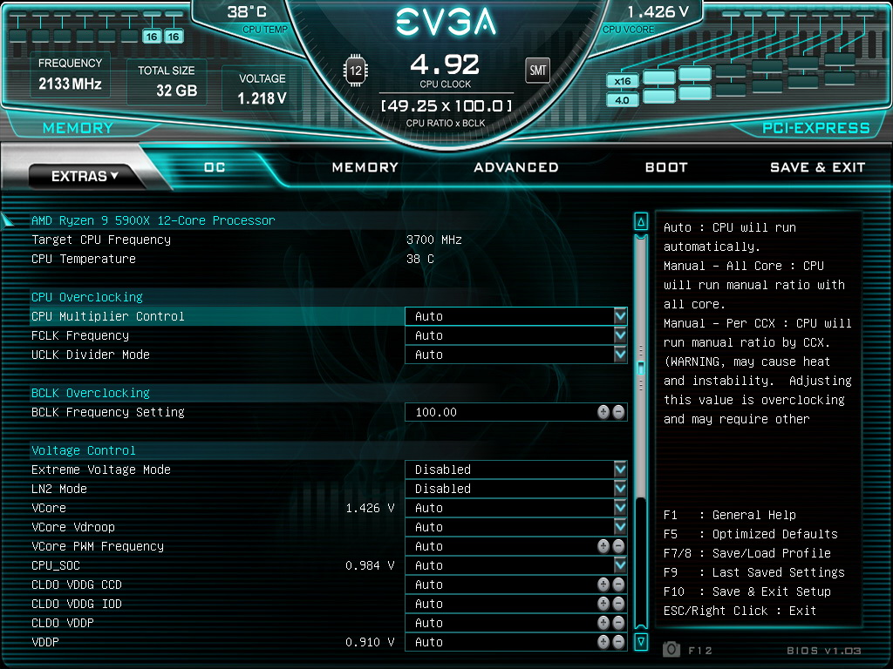Click the LN2 Mode label
This screenshot has height=669, width=893.
point(59,489)
